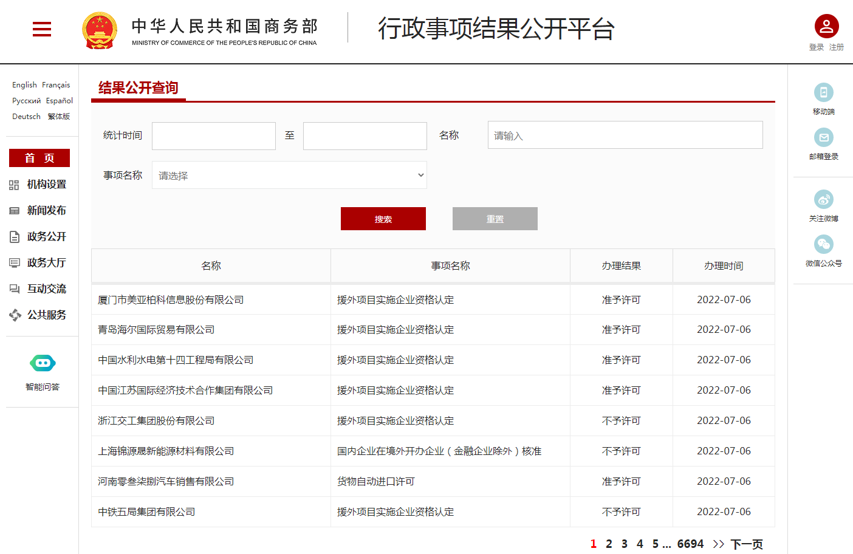Image resolution: width=853 pixels, height=554 pixels.
Task: Click the 办理结果 column header
Action: click(x=622, y=265)
